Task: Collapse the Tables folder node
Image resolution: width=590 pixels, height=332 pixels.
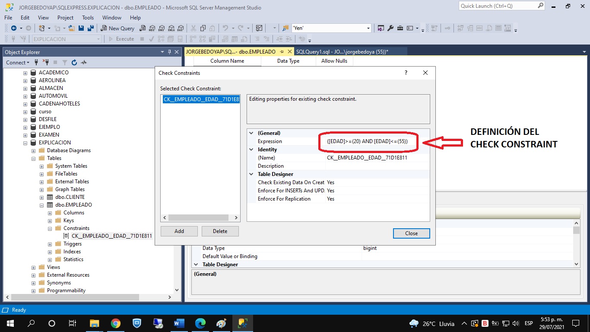Action: [x=34, y=158]
